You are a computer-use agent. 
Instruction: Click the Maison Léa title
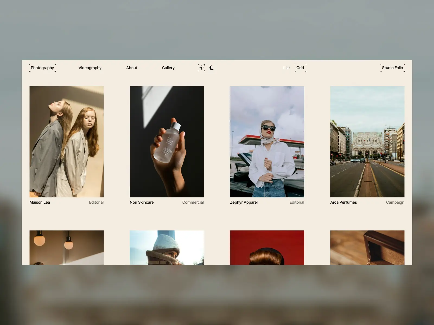[x=40, y=202]
